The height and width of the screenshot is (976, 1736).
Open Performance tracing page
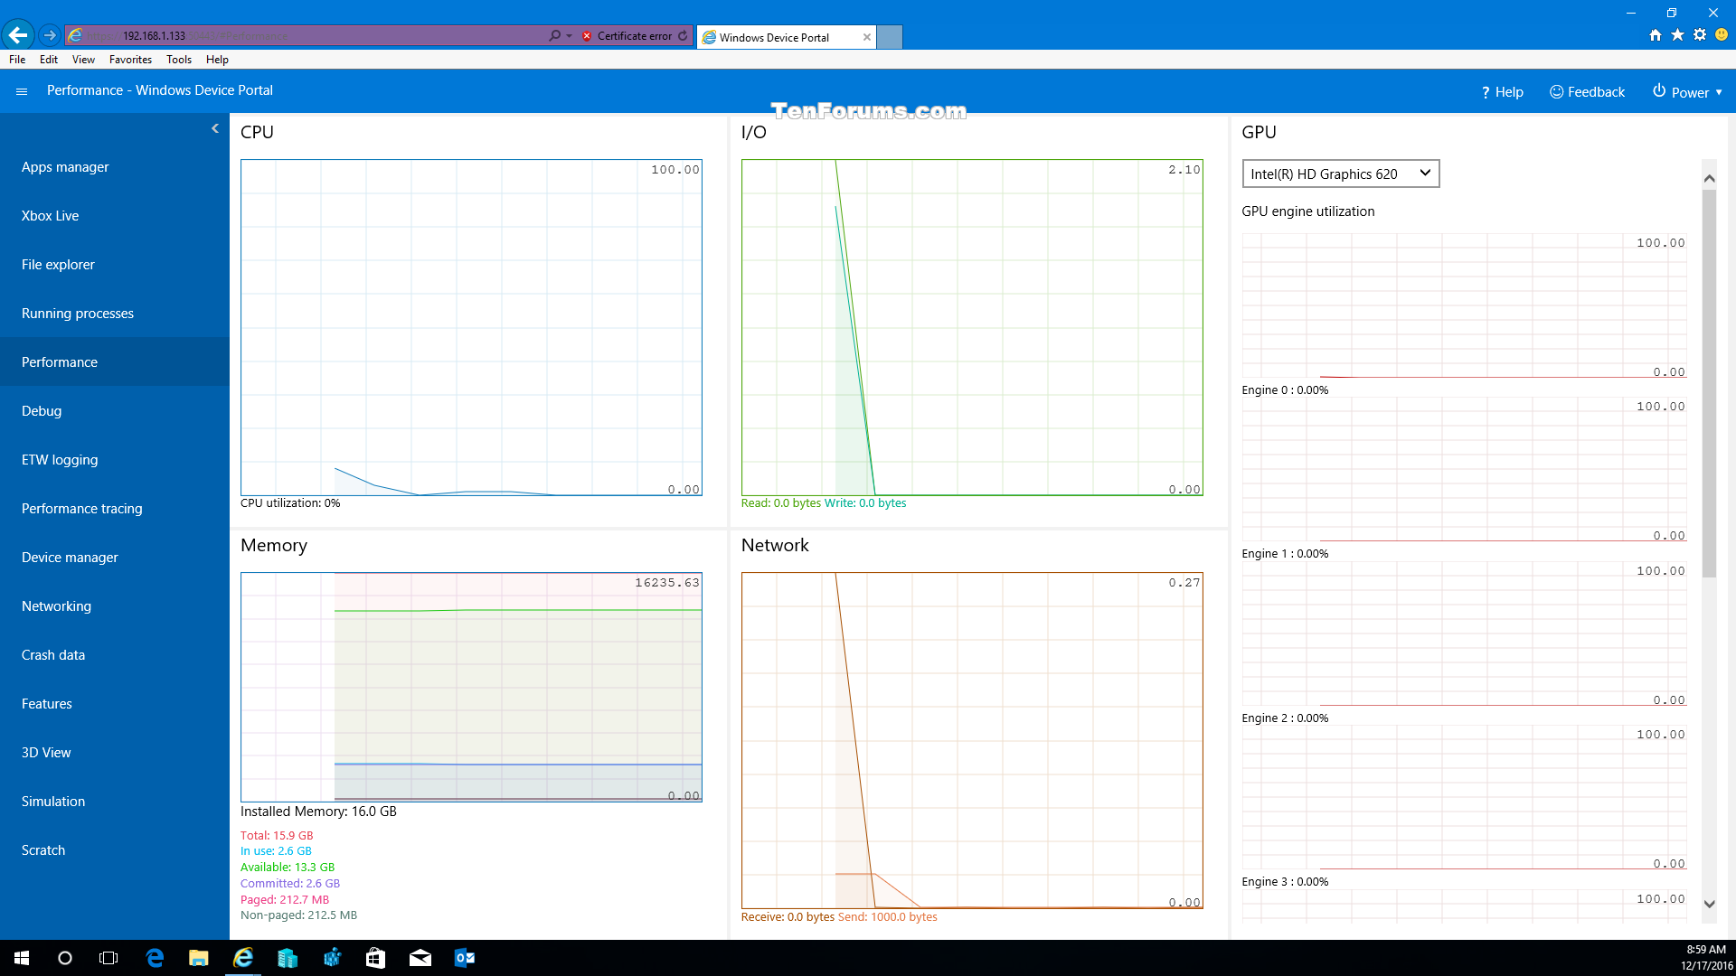tap(115, 509)
